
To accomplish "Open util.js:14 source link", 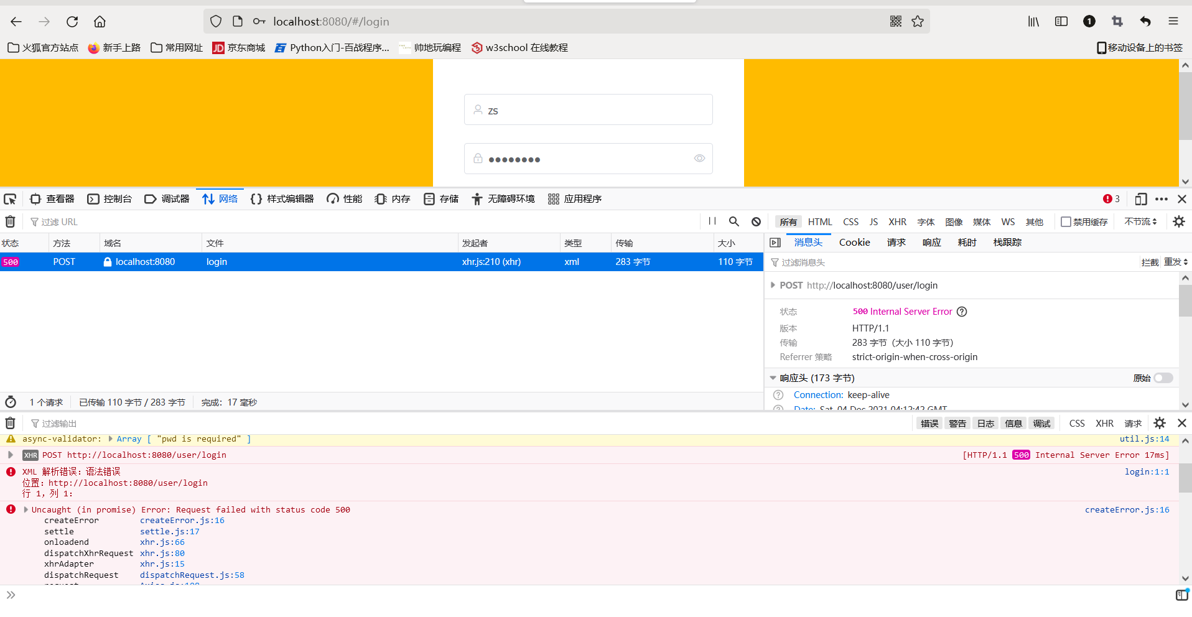I will pyautogui.click(x=1144, y=439).
